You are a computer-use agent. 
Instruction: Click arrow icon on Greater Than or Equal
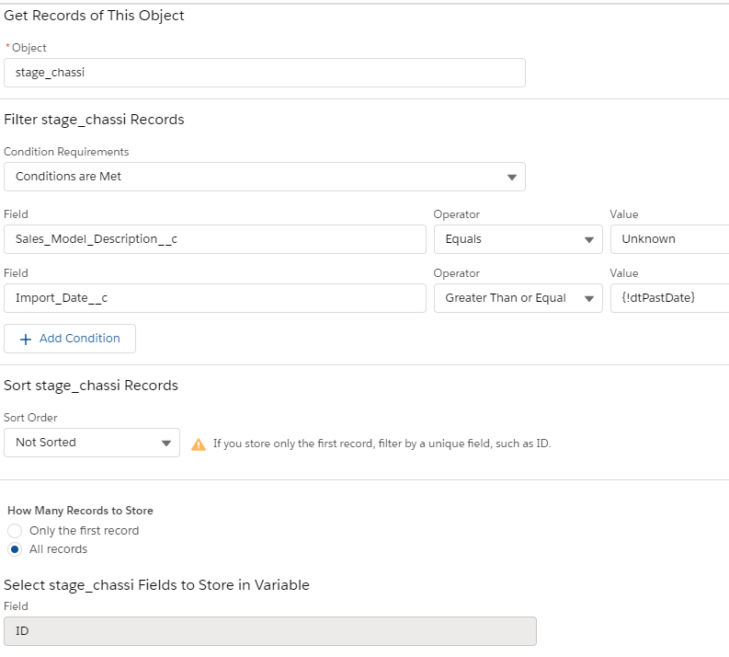coord(587,298)
